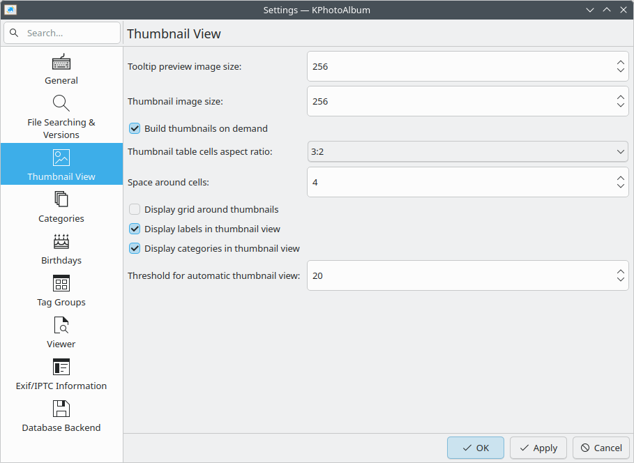The image size is (634, 463).
Task: Select the Birthdays cake icon
Action: point(61,241)
